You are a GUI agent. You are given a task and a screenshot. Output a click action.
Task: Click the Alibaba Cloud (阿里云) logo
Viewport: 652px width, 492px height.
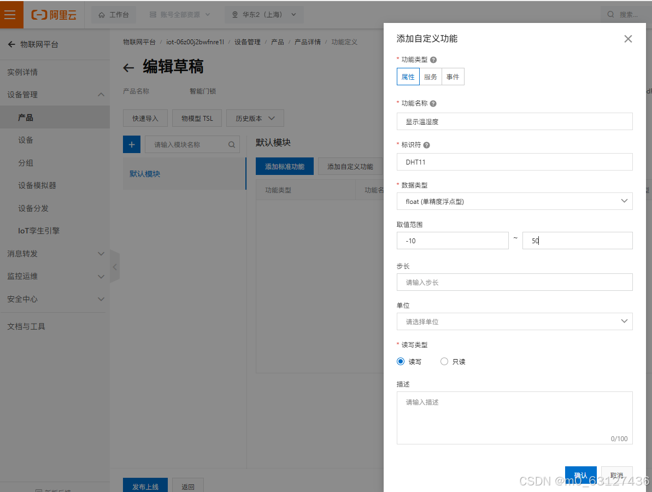coord(54,15)
